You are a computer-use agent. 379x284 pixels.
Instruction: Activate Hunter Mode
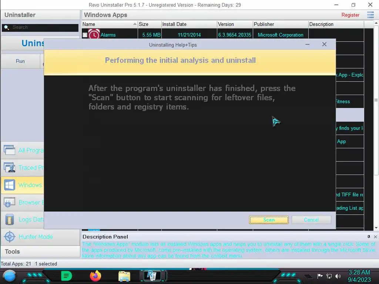coord(40,237)
